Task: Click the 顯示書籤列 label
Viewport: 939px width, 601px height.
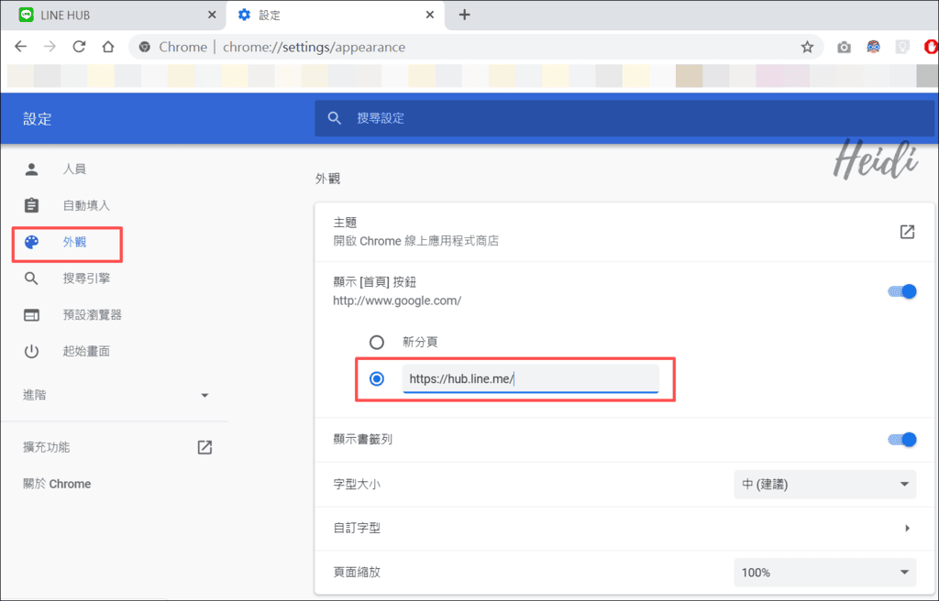Action: (x=363, y=440)
